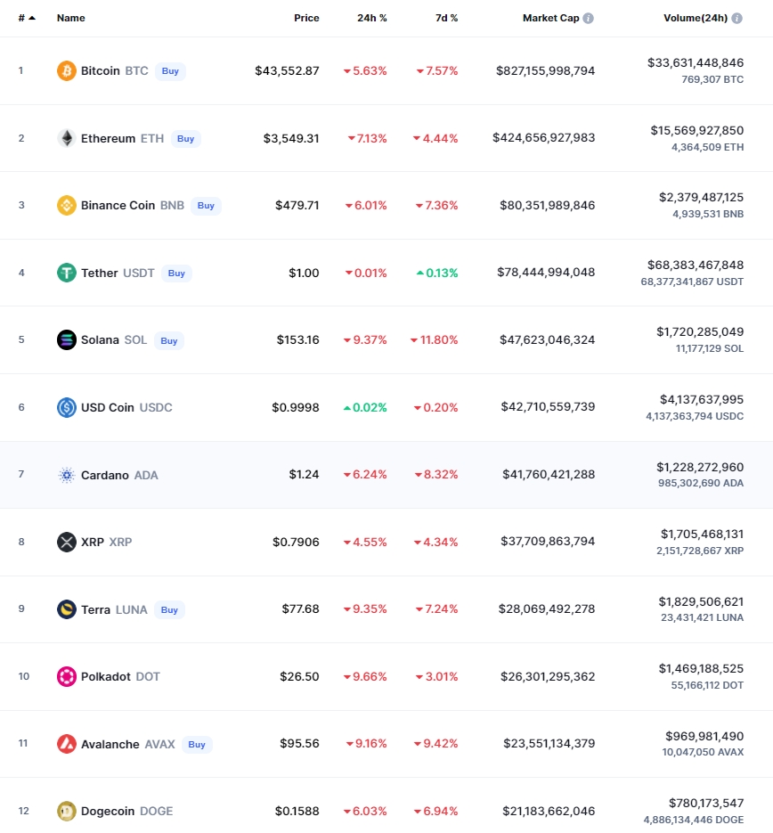Sort table by 7d % column header
The height and width of the screenshot is (833, 773).
(446, 18)
